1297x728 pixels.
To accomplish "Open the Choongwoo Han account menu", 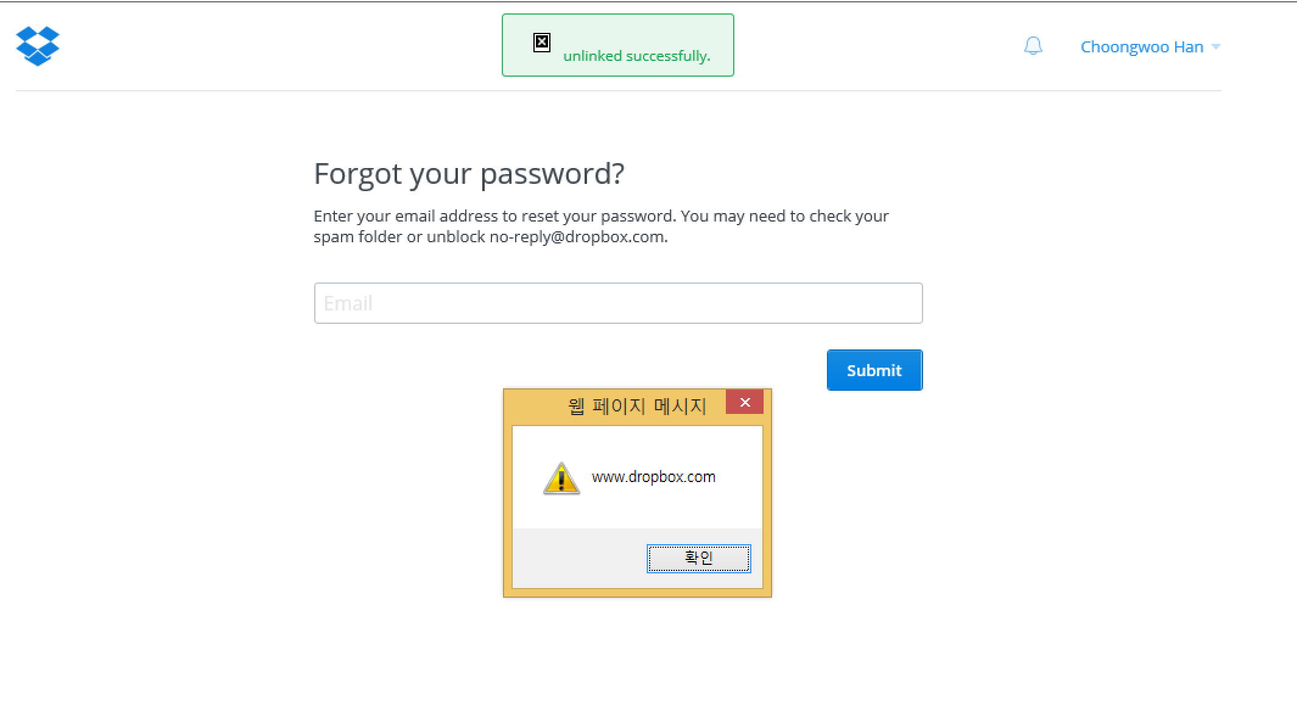I will coord(1142,47).
